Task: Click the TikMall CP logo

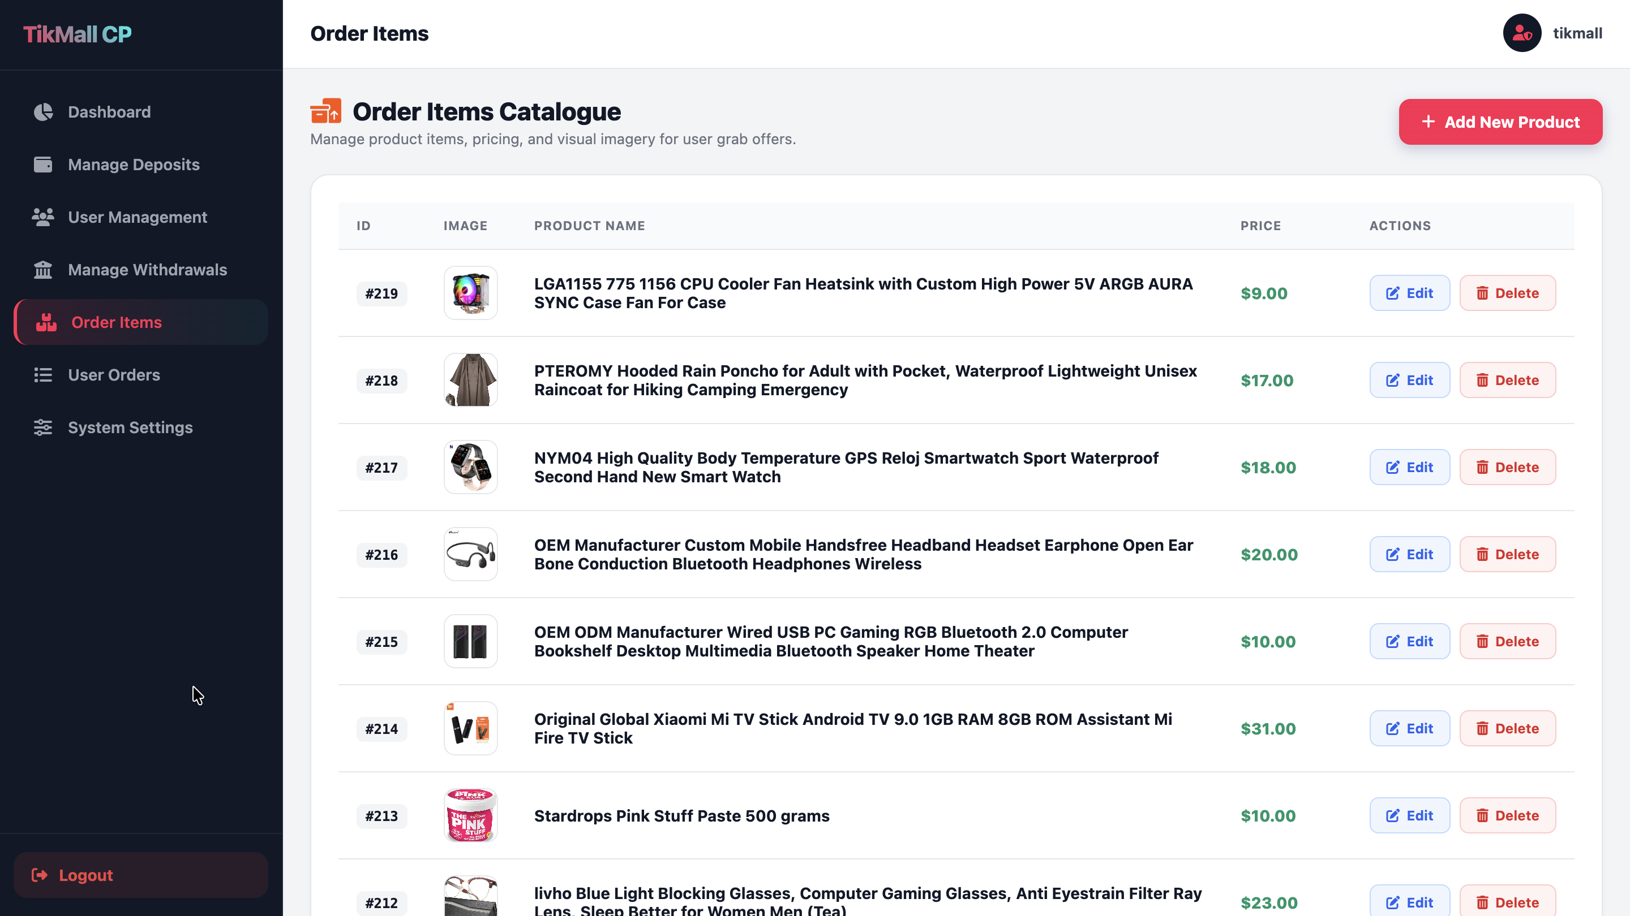Action: coord(77,34)
